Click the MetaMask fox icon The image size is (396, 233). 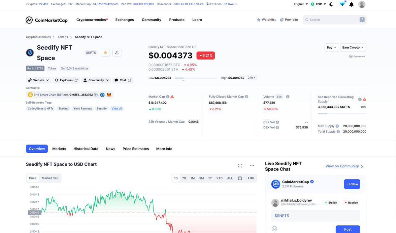[109, 95]
